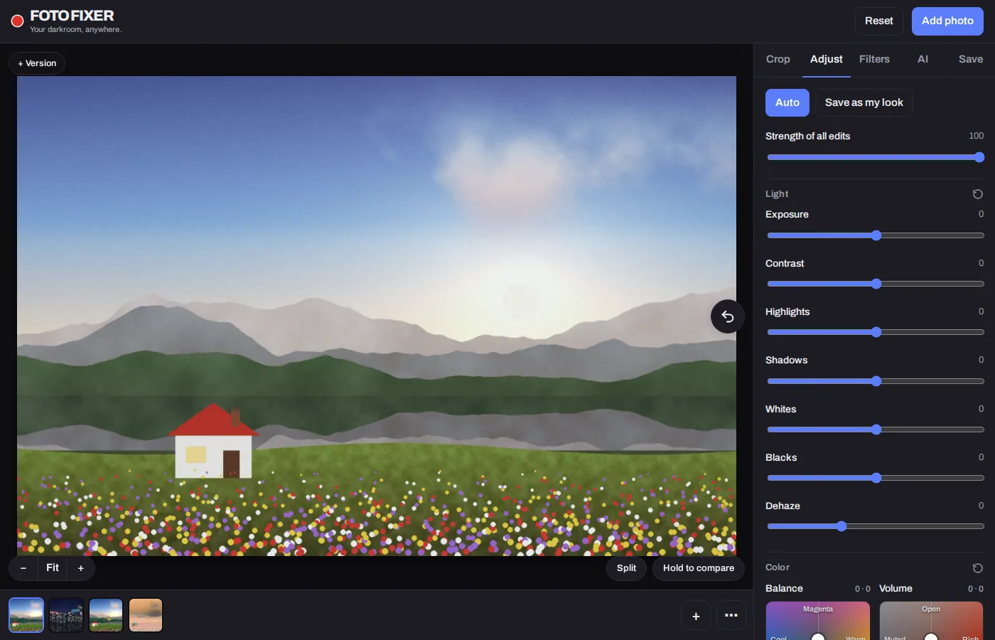The width and height of the screenshot is (995, 640).
Task: Click the Shadows slider handle
Action: (x=876, y=381)
